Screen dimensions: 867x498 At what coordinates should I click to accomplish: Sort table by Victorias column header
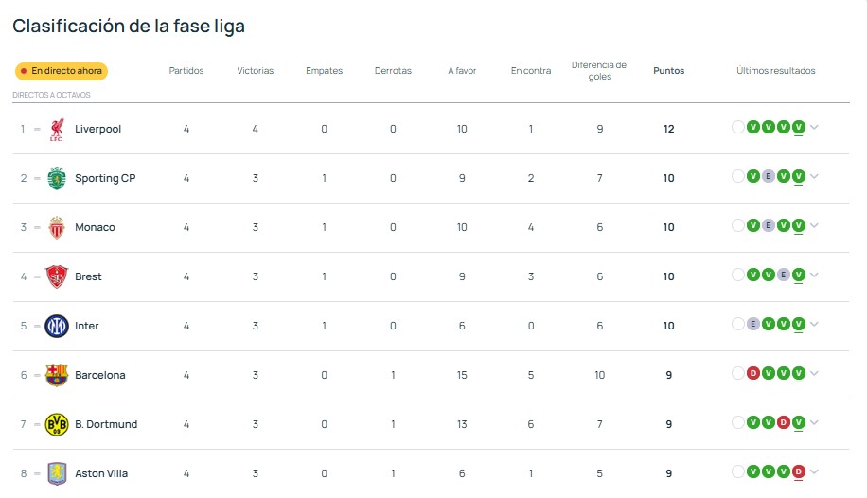point(255,71)
